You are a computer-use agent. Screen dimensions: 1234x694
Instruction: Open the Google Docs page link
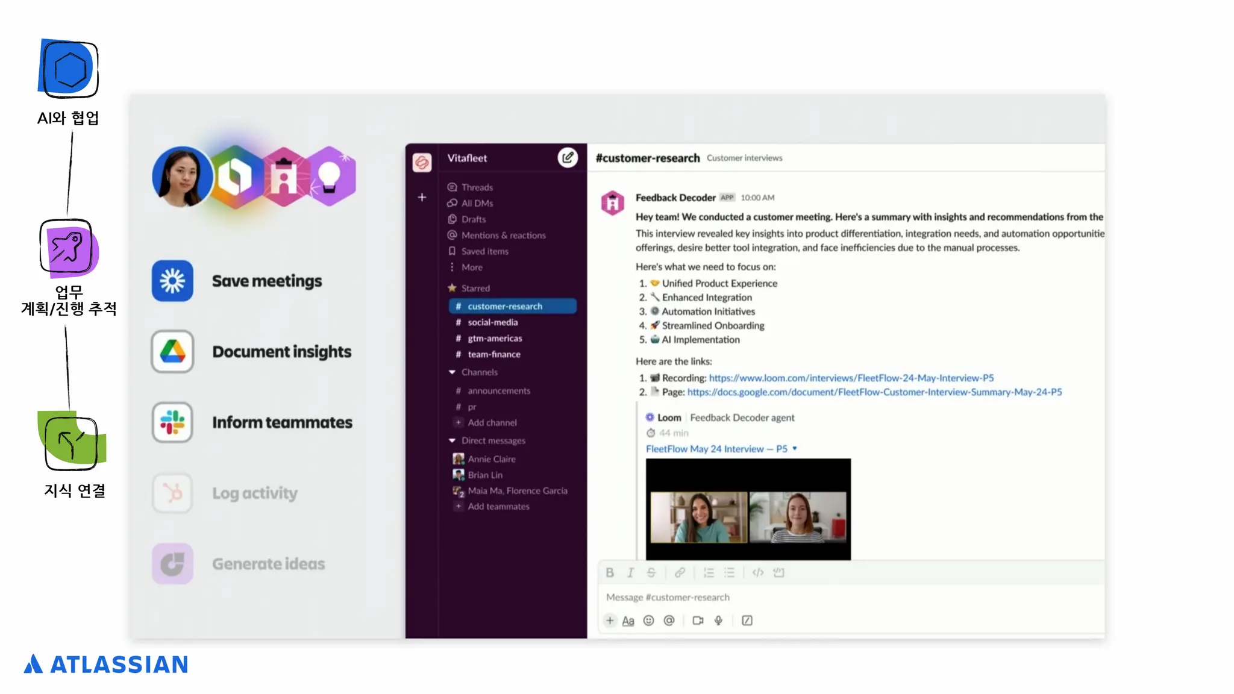pos(874,392)
